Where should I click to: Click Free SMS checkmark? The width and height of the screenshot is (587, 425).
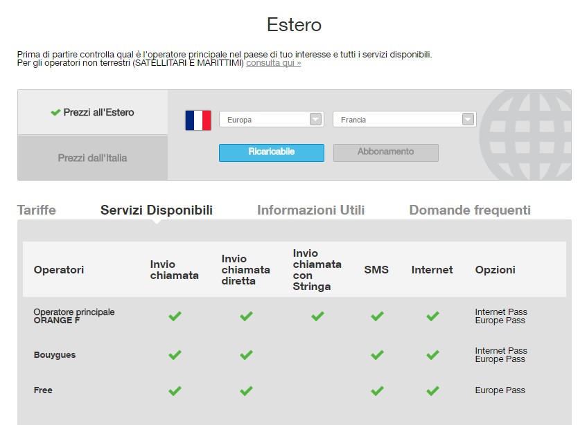coord(377,391)
